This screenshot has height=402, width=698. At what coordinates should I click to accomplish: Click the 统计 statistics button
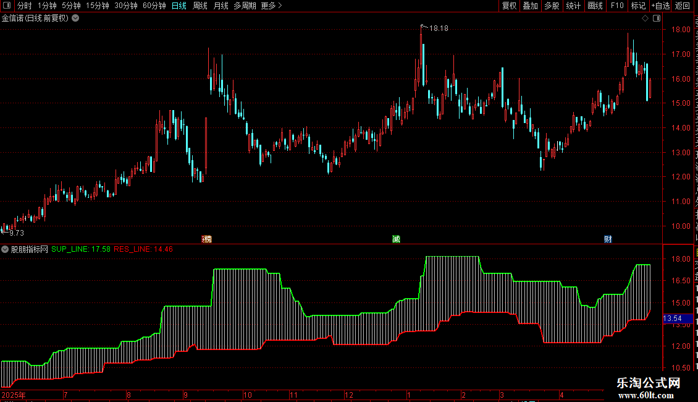[573, 6]
